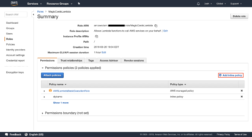Remove the dybamo inline policy with X
252x137 pixels.
pyautogui.click(x=242, y=97)
